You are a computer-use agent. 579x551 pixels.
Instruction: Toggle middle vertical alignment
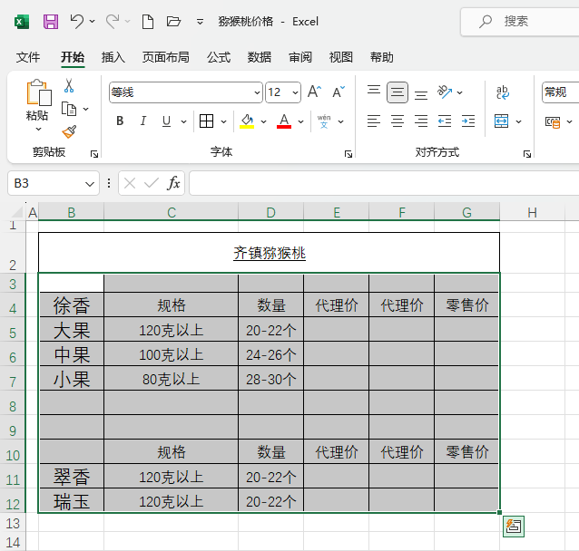tap(397, 92)
